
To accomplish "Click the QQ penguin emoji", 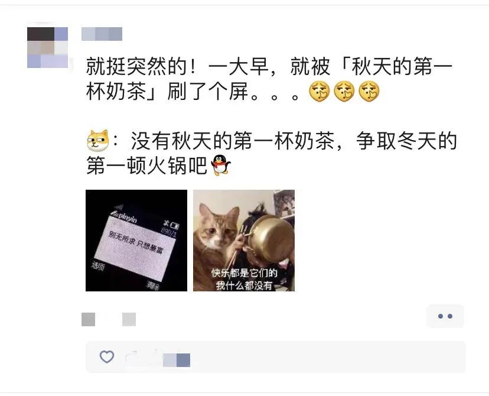I will click(x=221, y=165).
